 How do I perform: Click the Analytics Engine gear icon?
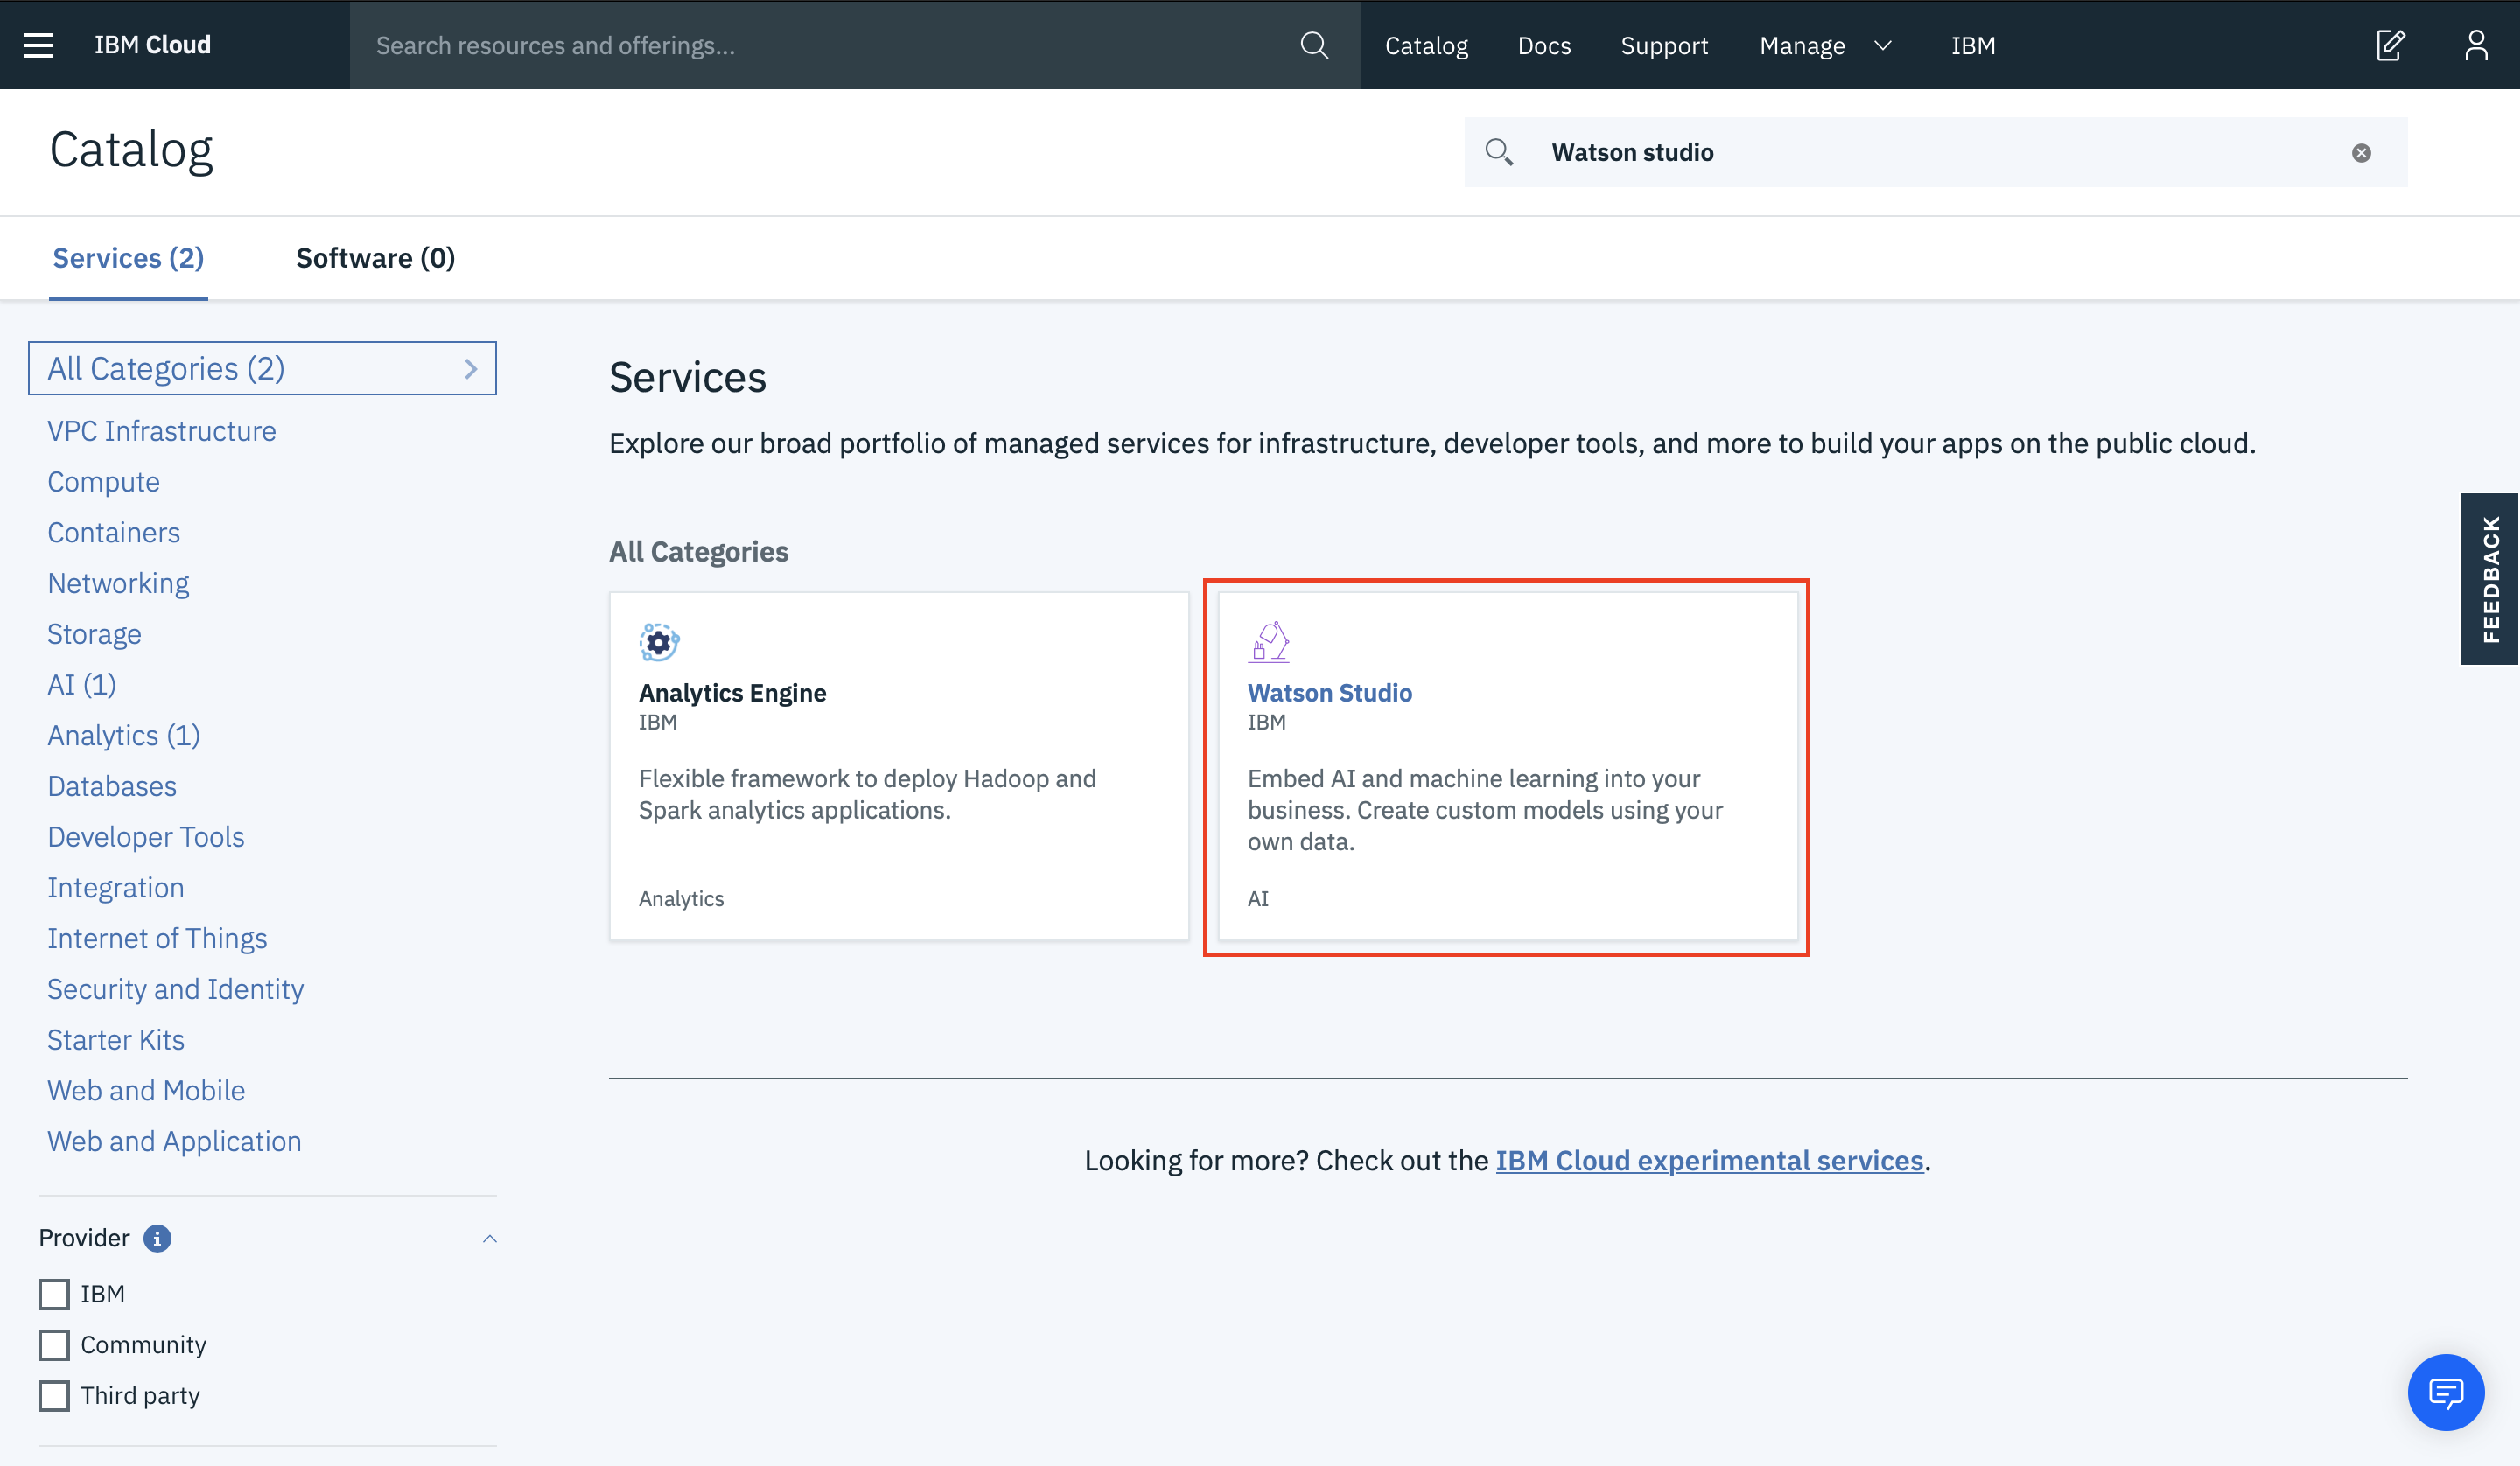(x=659, y=642)
